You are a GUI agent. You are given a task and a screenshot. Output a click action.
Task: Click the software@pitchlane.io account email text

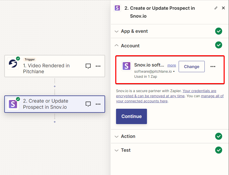click(x=153, y=71)
